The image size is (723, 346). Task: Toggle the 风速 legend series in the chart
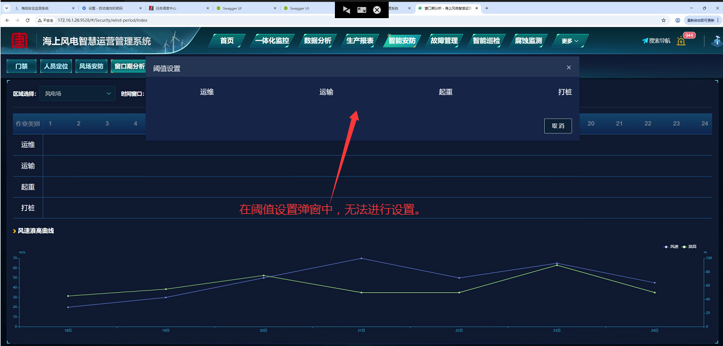click(671, 247)
